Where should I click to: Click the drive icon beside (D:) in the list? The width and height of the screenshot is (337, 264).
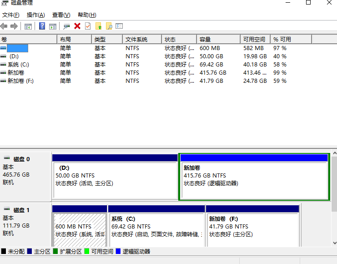pos(3,56)
